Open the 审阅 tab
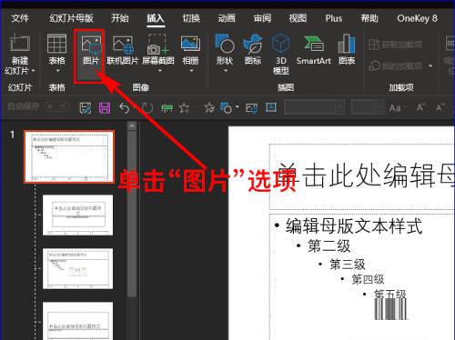 coord(262,18)
